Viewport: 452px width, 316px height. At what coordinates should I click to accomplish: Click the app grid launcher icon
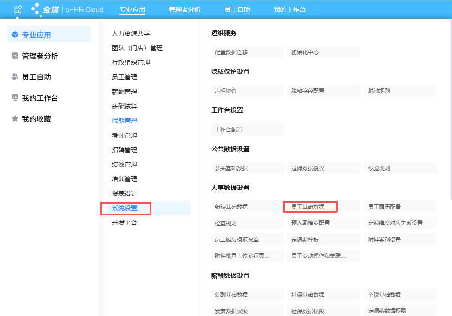(18, 9)
